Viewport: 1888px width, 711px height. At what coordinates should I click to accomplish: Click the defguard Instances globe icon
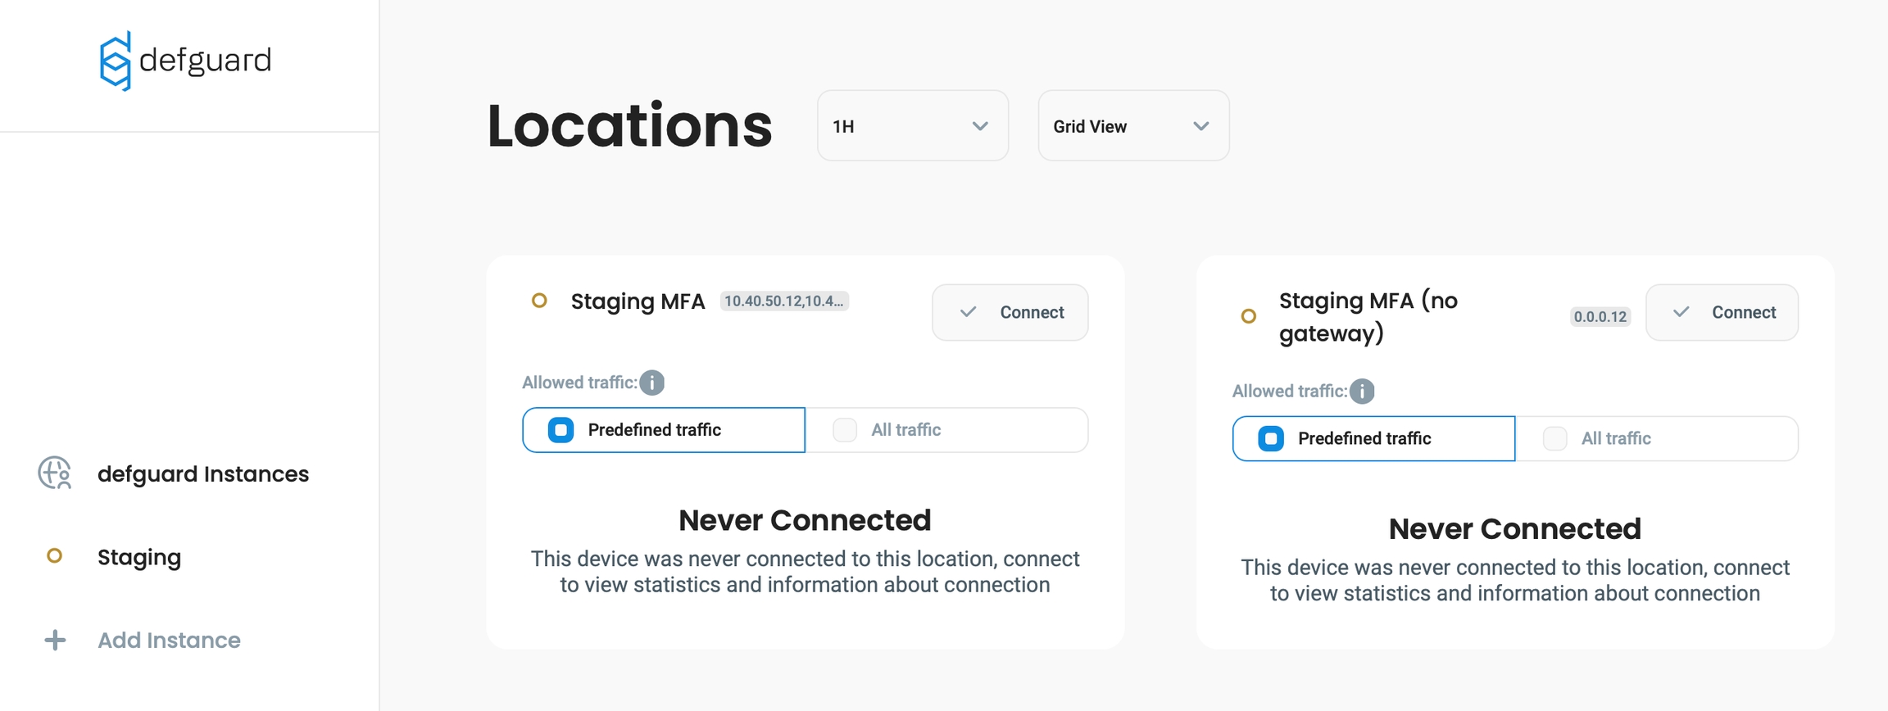tap(55, 473)
